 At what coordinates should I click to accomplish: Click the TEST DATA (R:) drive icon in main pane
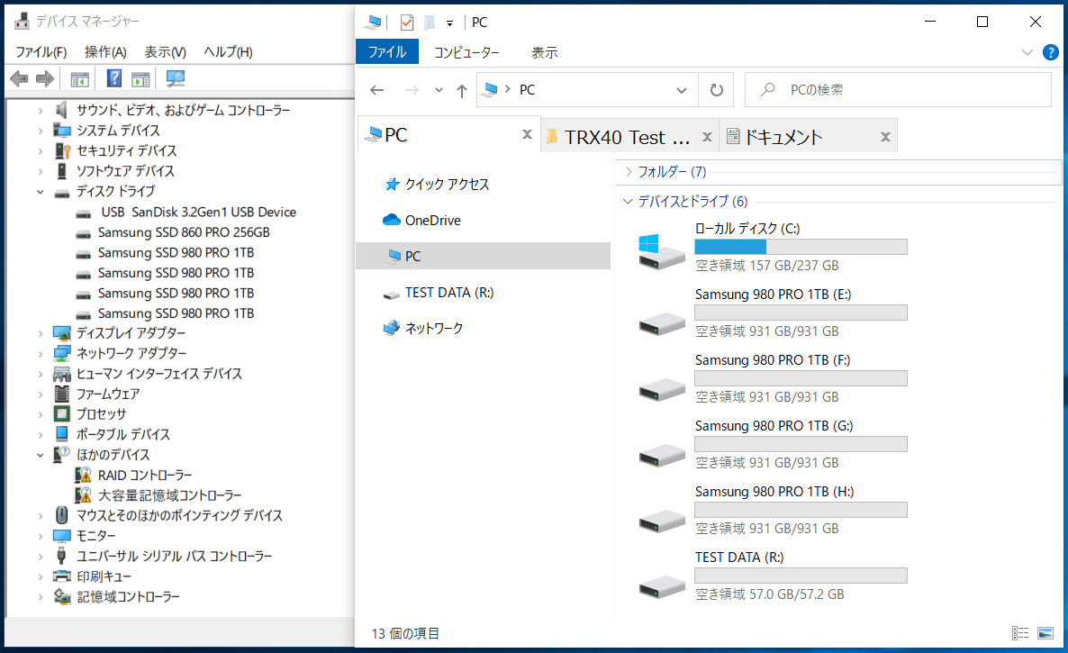(x=661, y=586)
